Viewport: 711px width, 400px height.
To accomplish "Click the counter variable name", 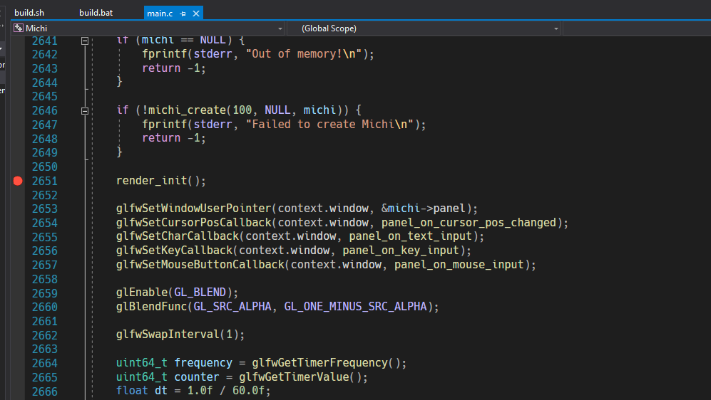I will pyautogui.click(x=197, y=377).
